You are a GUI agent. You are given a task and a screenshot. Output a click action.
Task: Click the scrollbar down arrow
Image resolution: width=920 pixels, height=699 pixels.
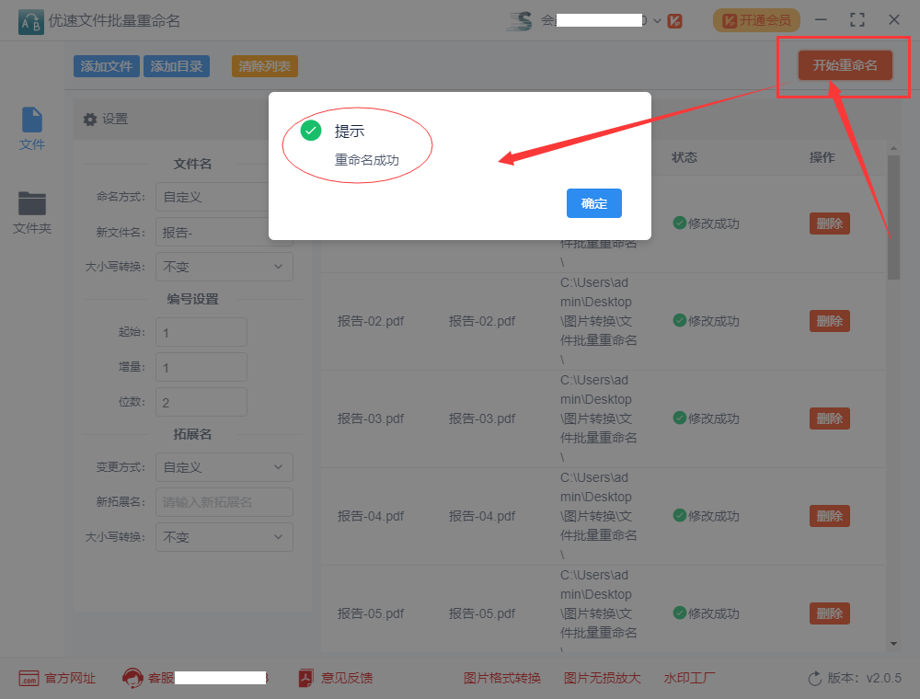click(x=893, y=643)
